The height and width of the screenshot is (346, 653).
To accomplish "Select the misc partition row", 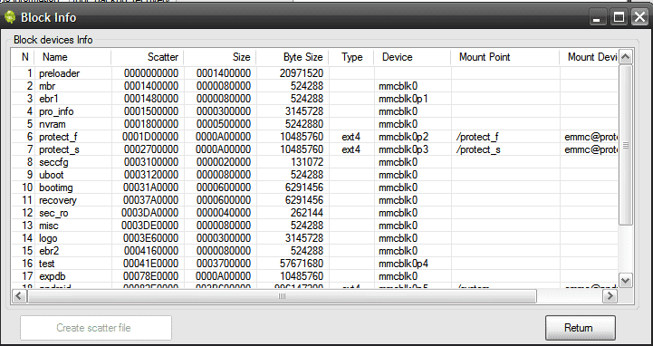I will (x=314, y=226).
